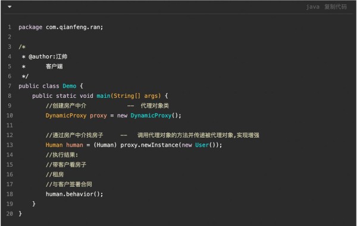This screenshot has height=226, width=357.
Task: Click the 复制代码 copy code button
Action: point(336,7)
